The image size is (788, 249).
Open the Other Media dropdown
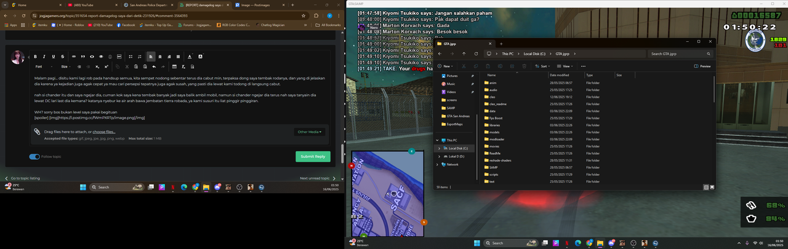310,132
